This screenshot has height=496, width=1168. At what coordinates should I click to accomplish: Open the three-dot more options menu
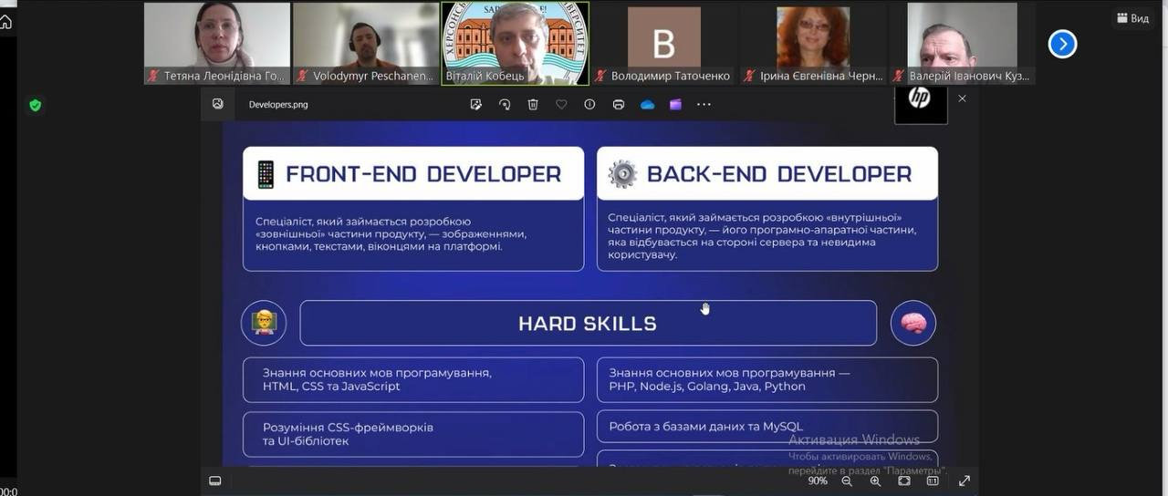click(x=704, y=105)
